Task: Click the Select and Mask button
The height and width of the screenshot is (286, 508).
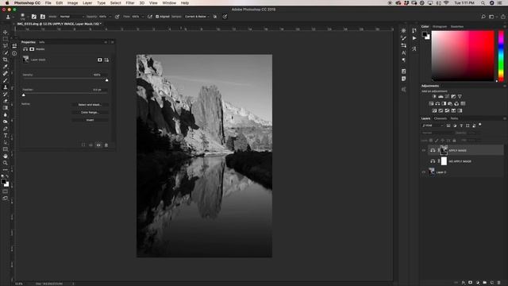Action: coord(90,105)
